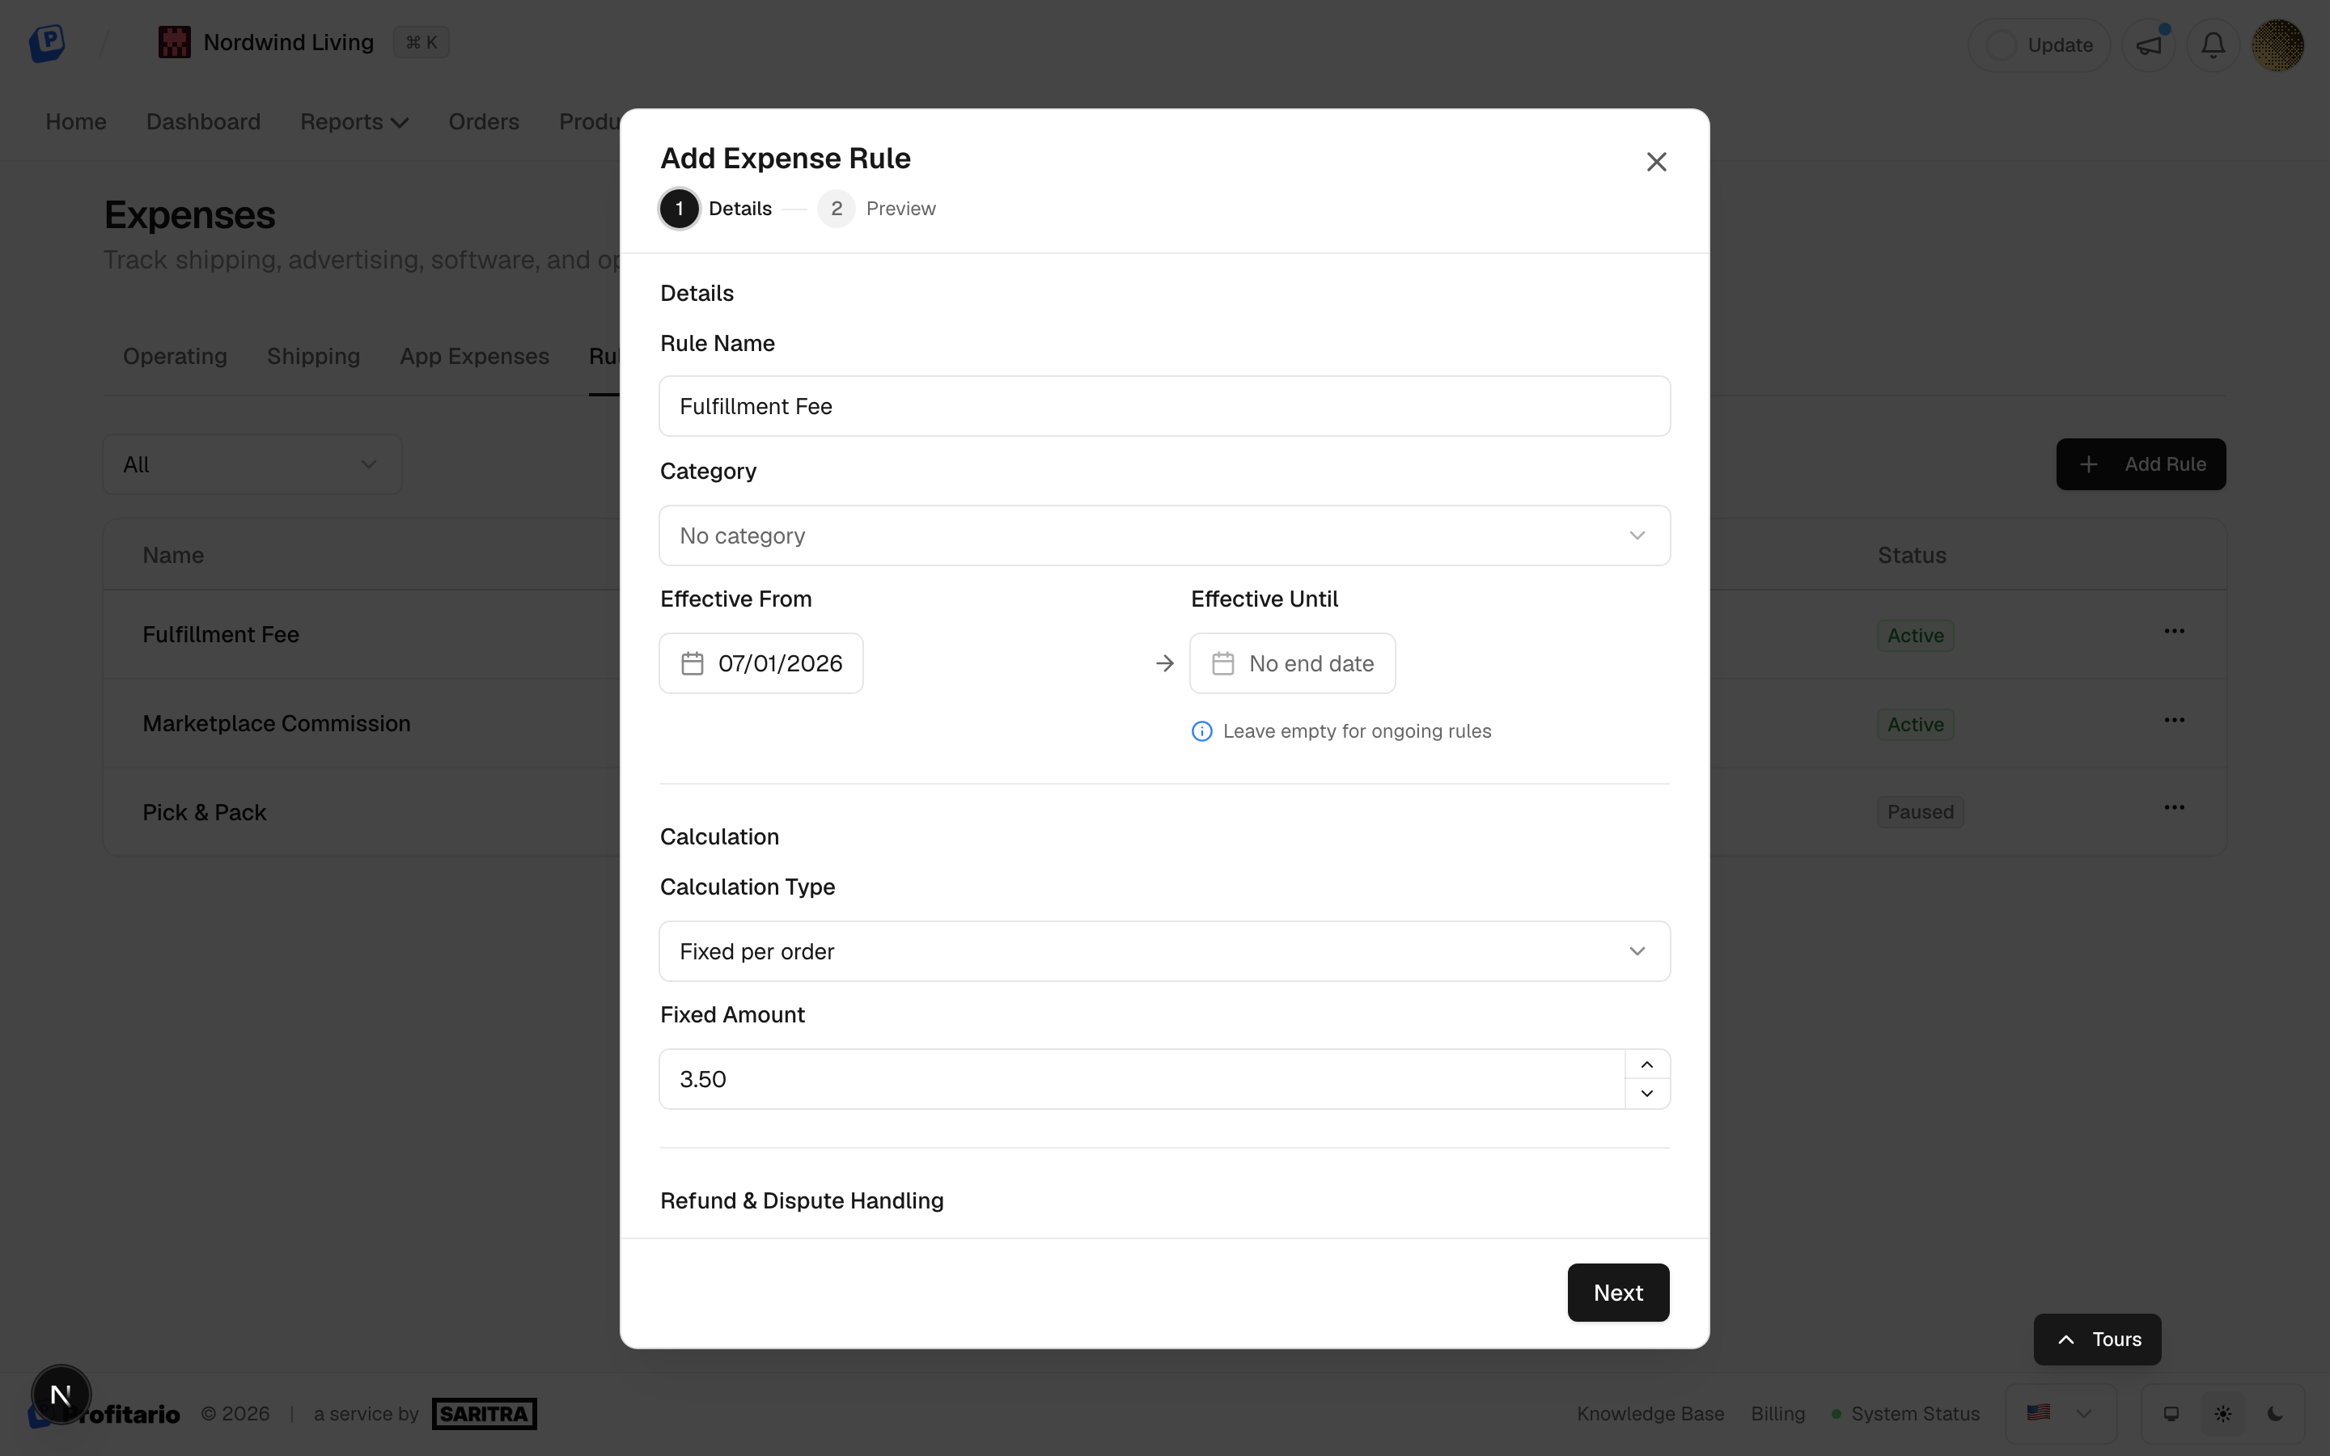Click the Fulfillment Fee rule name in table
Image resolution: width=2330 pixels, height=1456 pixels.
221,635
